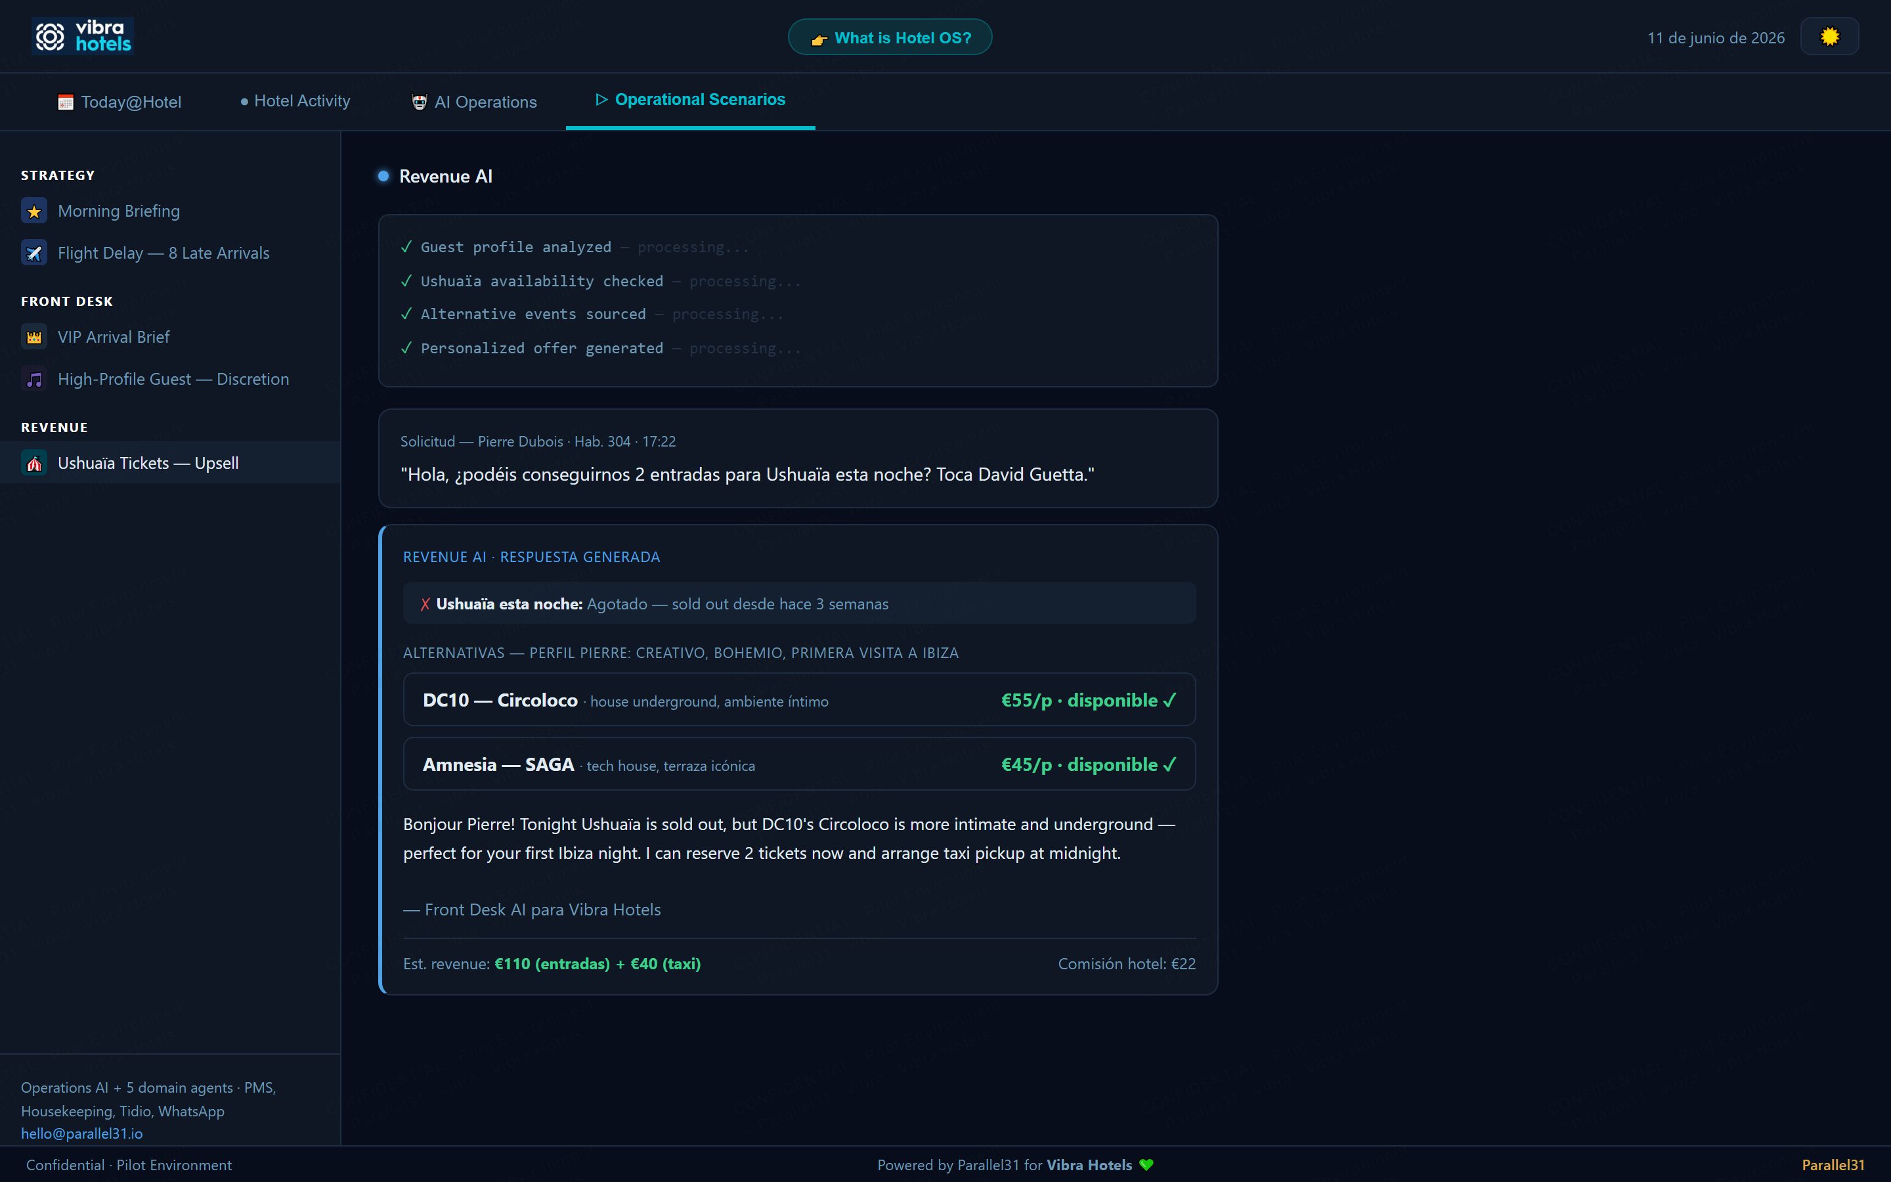Click the star icon for Morning Briefing

[34, 211]
